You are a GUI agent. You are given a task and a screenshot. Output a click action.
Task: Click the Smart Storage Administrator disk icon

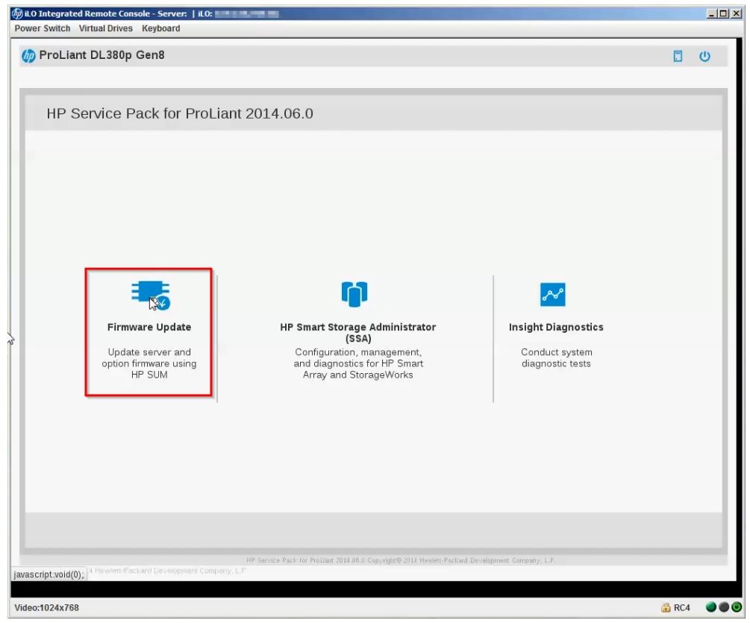coord(354,294)
